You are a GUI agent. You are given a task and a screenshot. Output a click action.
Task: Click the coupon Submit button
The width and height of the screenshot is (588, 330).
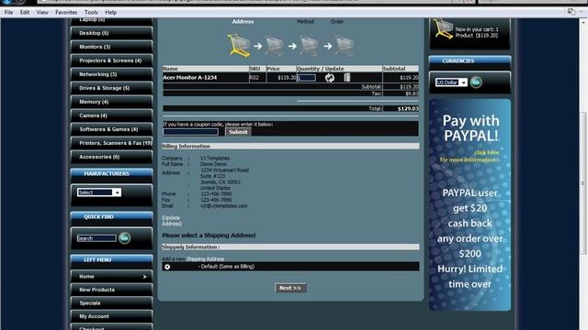pyautogui.click(x=238, y=132)
